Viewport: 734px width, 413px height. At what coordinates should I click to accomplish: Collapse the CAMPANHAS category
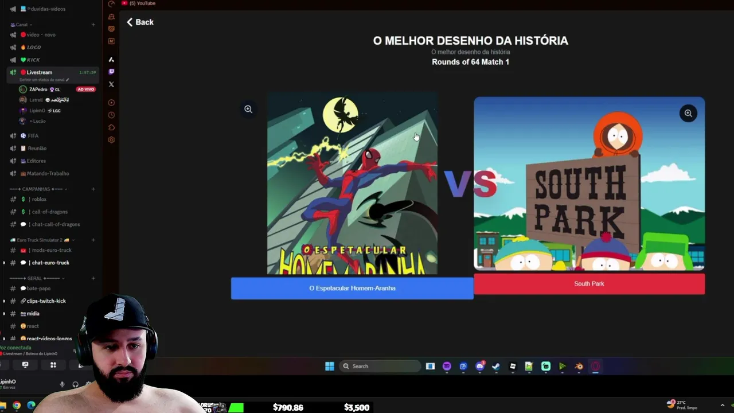click(38, 189)
